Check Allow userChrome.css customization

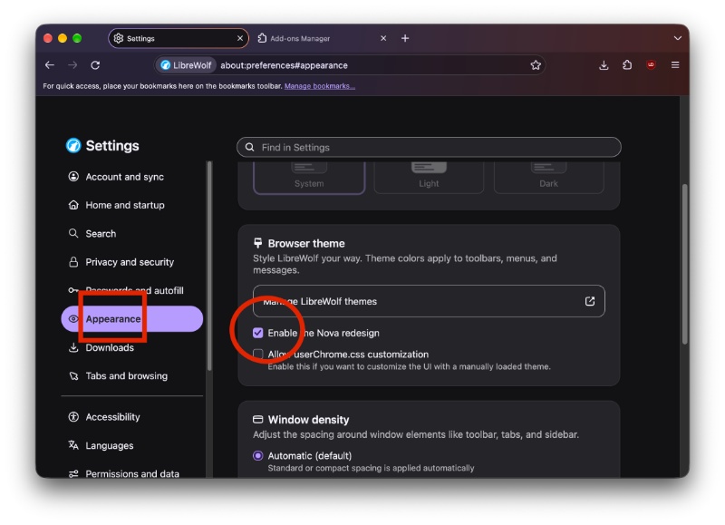pos(258,355)
